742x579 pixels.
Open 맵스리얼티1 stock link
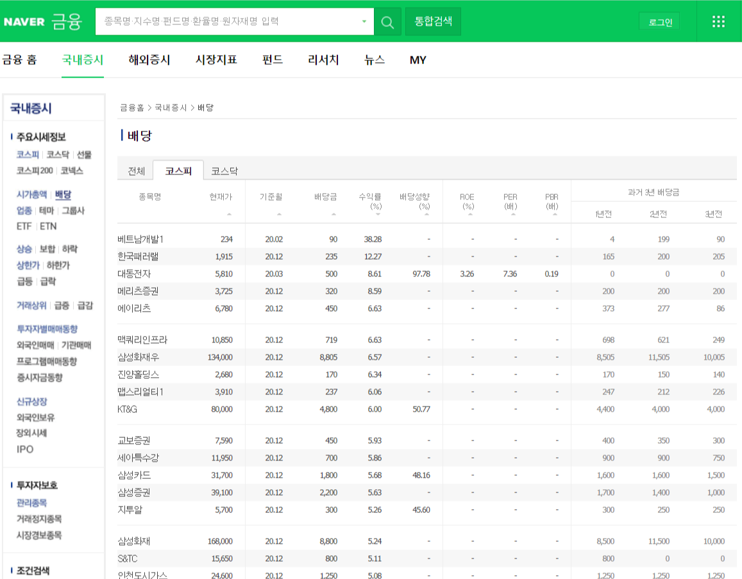coord(140,392)
